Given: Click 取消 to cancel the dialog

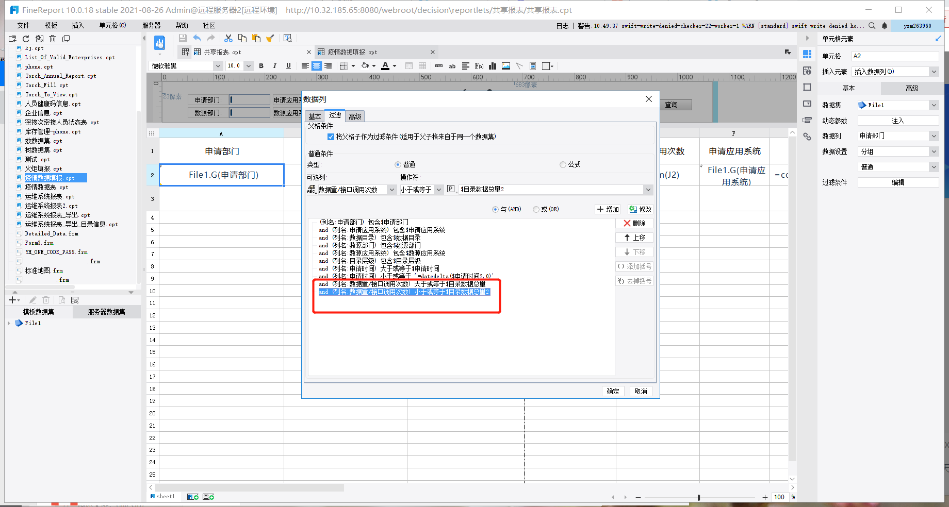Looking at the screenshot, I should (x=641, y=391).
